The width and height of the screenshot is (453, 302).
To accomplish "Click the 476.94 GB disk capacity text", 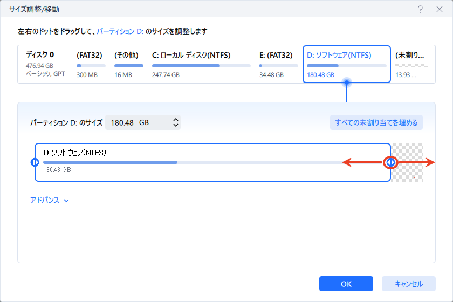I will click(39, 66).
